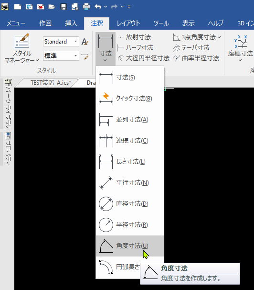Click the new blank document icon

tap(18, 7)
